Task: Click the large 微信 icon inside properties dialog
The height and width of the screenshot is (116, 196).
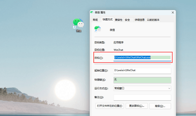Action: pos(98,29)
